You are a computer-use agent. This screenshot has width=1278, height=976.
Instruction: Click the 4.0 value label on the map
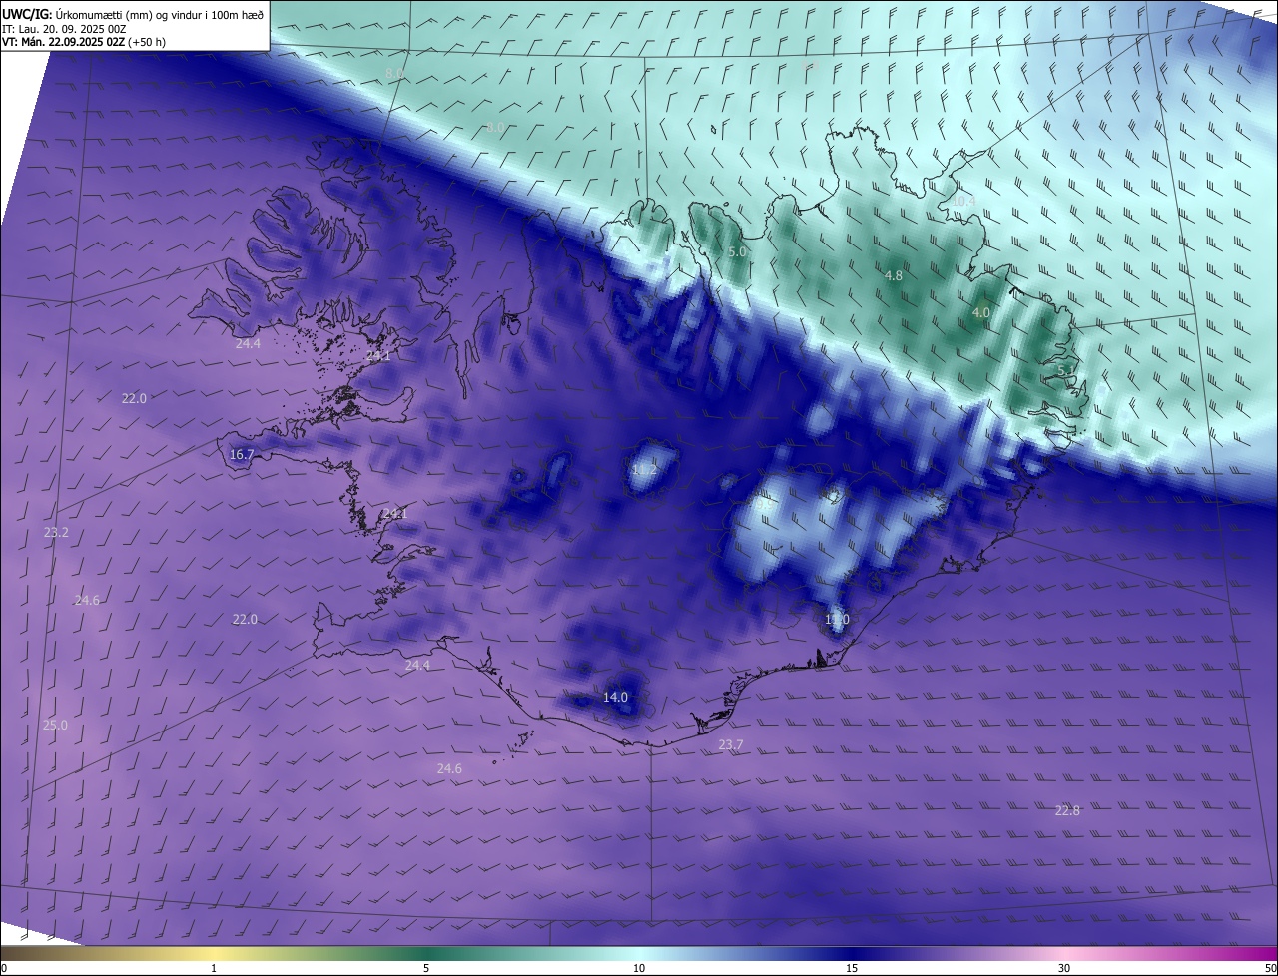[981, 312]
